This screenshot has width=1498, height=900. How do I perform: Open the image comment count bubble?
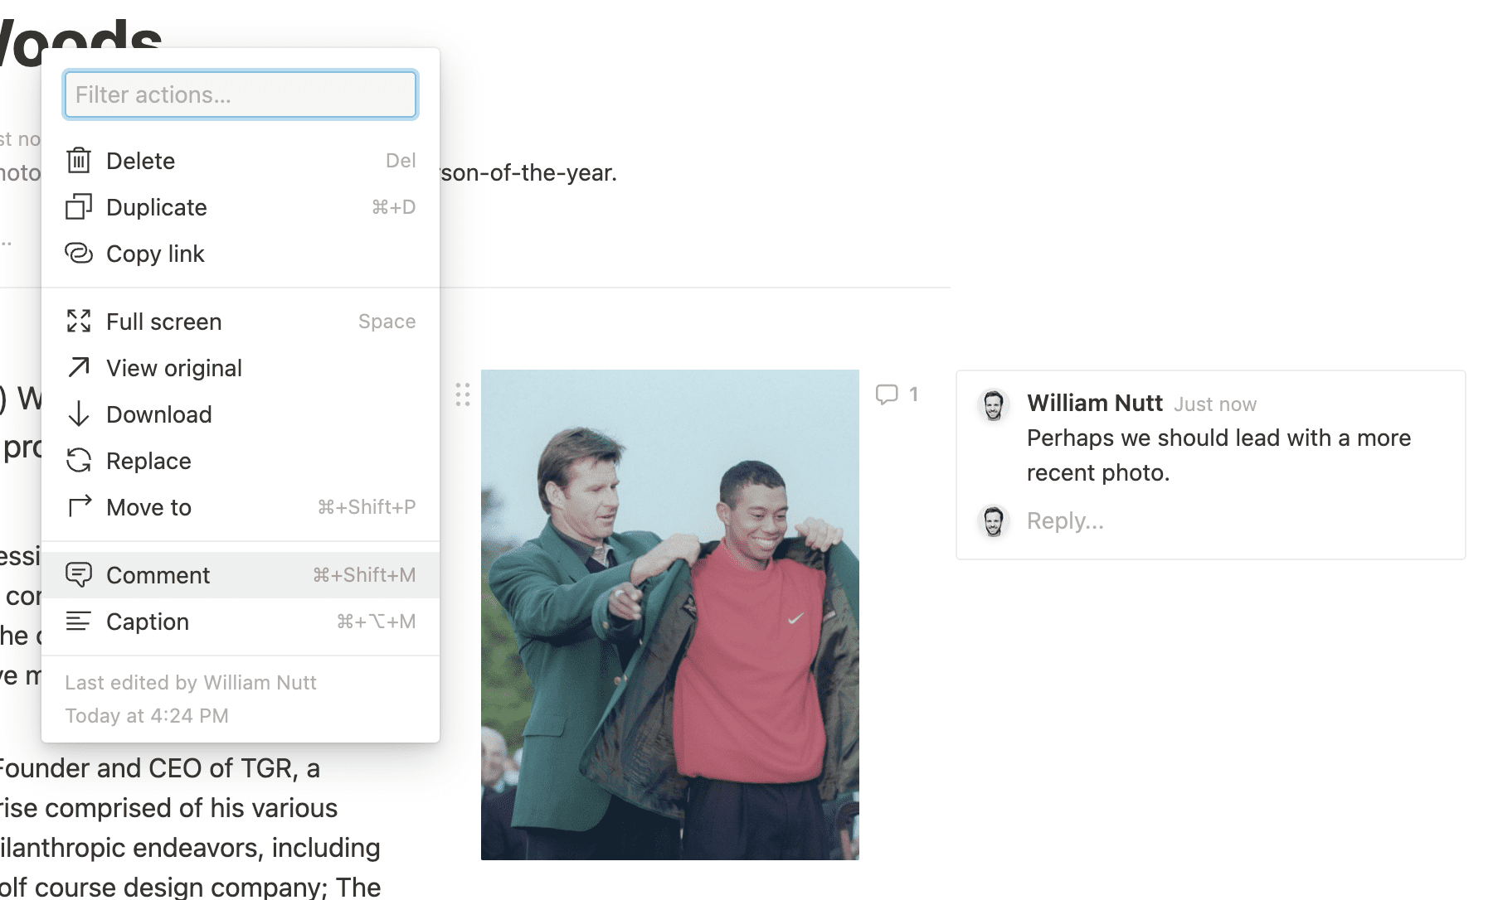pos(897,394)
